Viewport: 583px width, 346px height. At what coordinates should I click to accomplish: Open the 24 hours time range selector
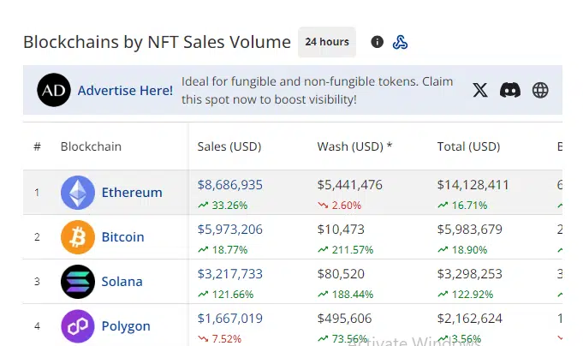click(327, 42)
